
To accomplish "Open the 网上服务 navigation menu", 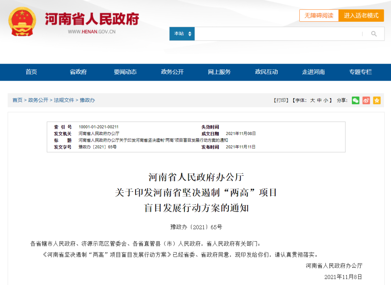I will [x=219, y=72].
